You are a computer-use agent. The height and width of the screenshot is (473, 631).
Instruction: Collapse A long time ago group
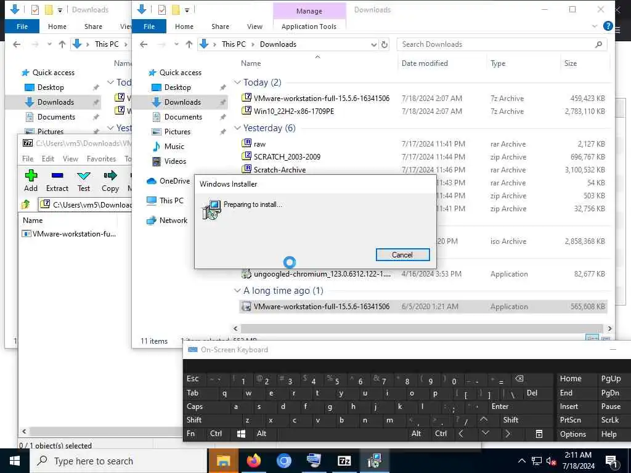pyautogui.click(x=237, y=291)
